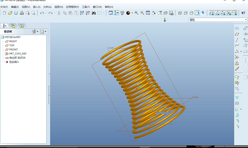The image size is (248, 148).
Task: Toggle datum points display
Action: (223, 13)
